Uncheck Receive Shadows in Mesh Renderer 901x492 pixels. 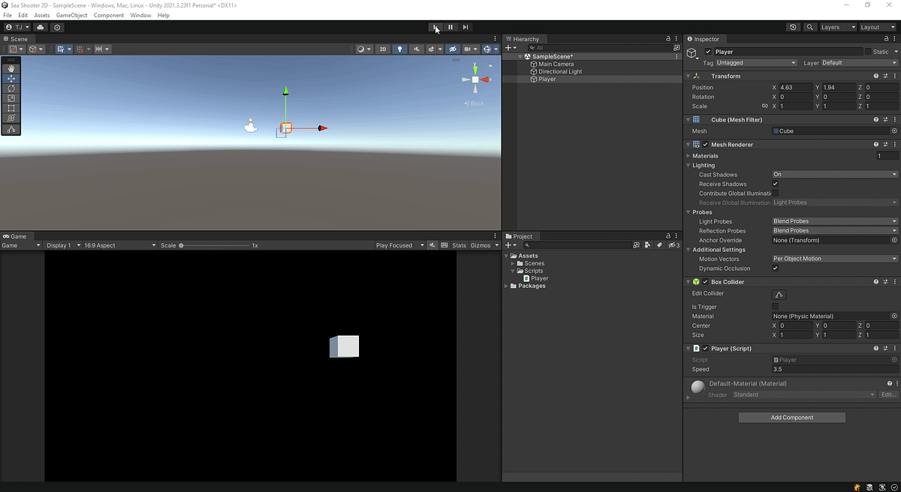tap(776, 184)
